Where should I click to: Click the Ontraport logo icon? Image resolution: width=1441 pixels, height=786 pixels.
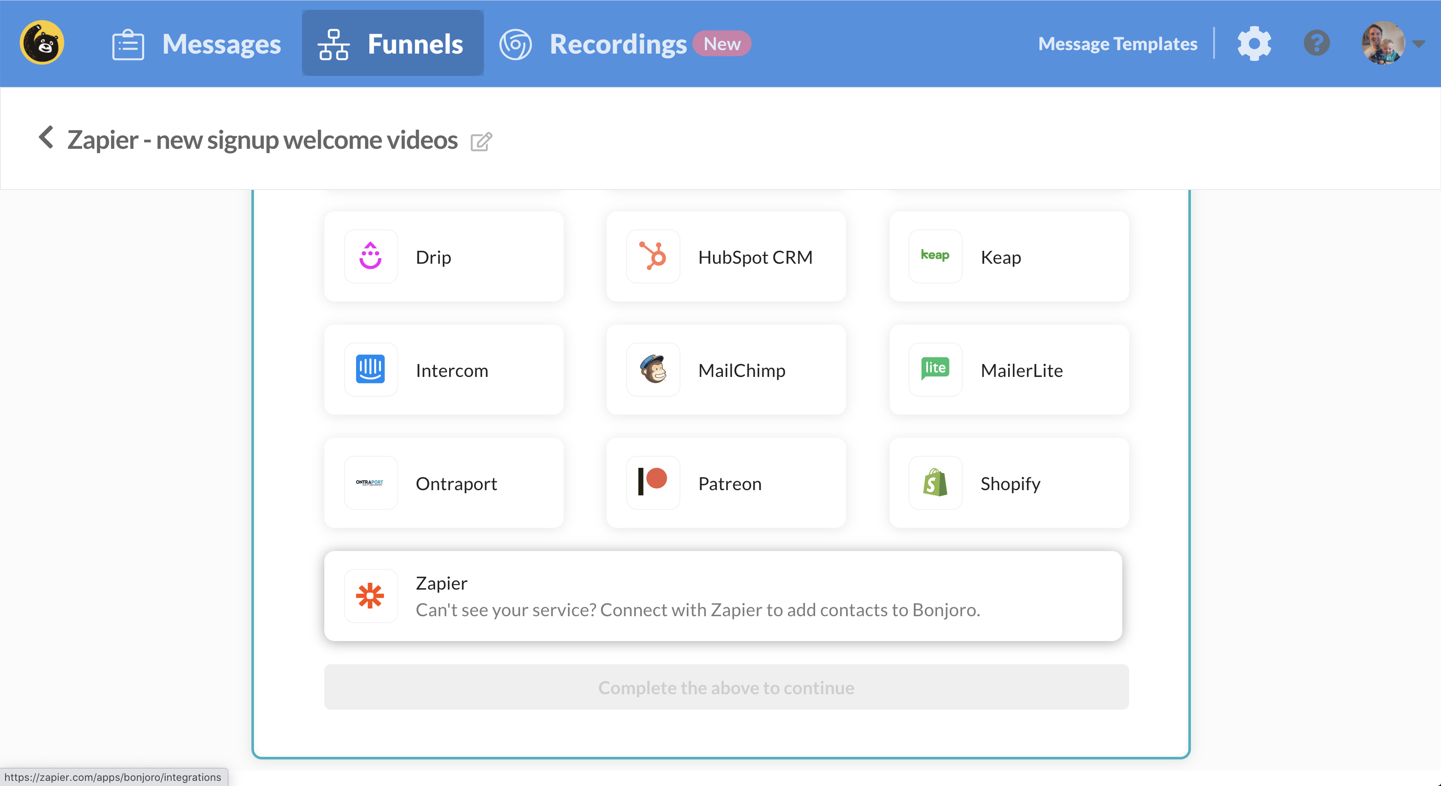tap(370, 482)
